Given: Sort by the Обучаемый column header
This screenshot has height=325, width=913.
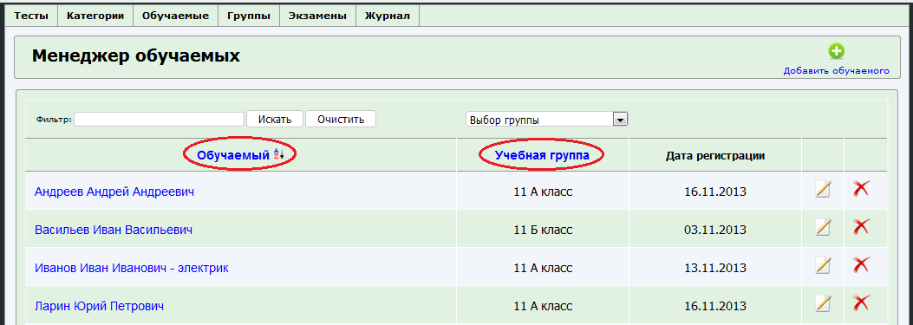Looking at the screenshot, I should click(x=233, y=155).
